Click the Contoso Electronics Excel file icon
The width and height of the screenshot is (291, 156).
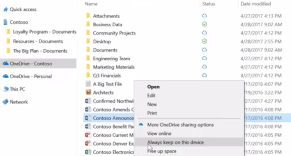coord(88,152)
